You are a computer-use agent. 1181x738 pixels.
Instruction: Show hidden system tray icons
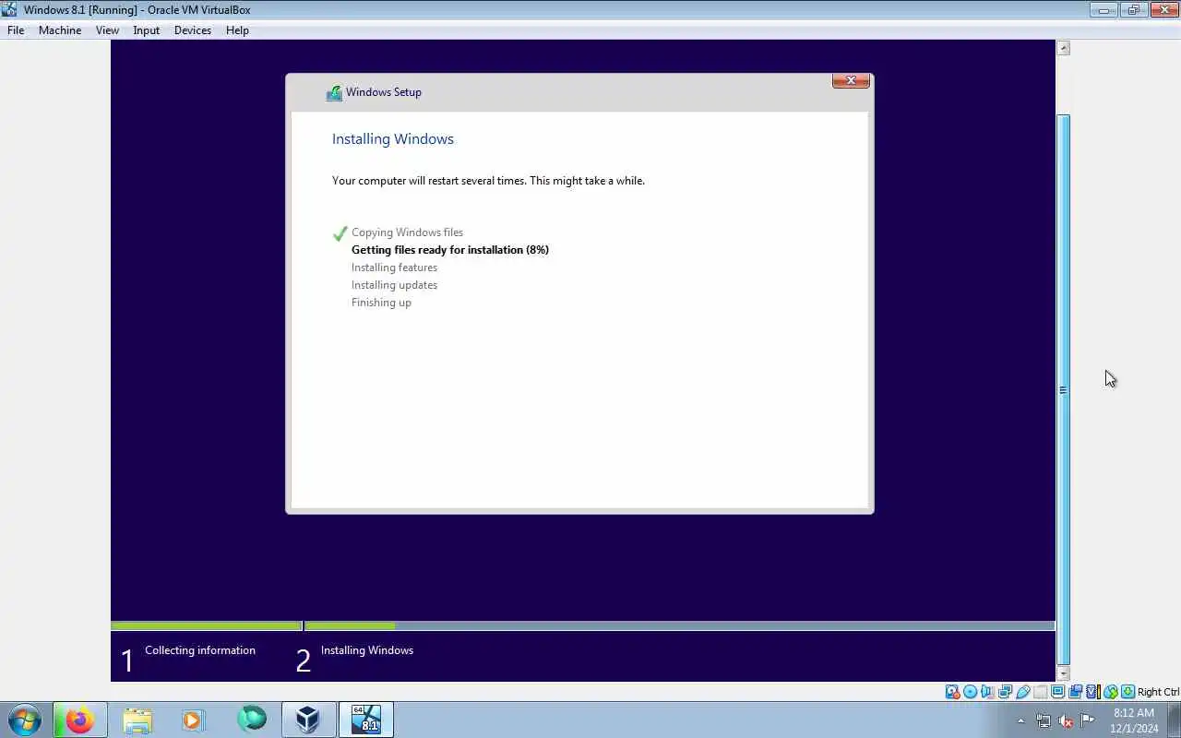point(1020,720)
